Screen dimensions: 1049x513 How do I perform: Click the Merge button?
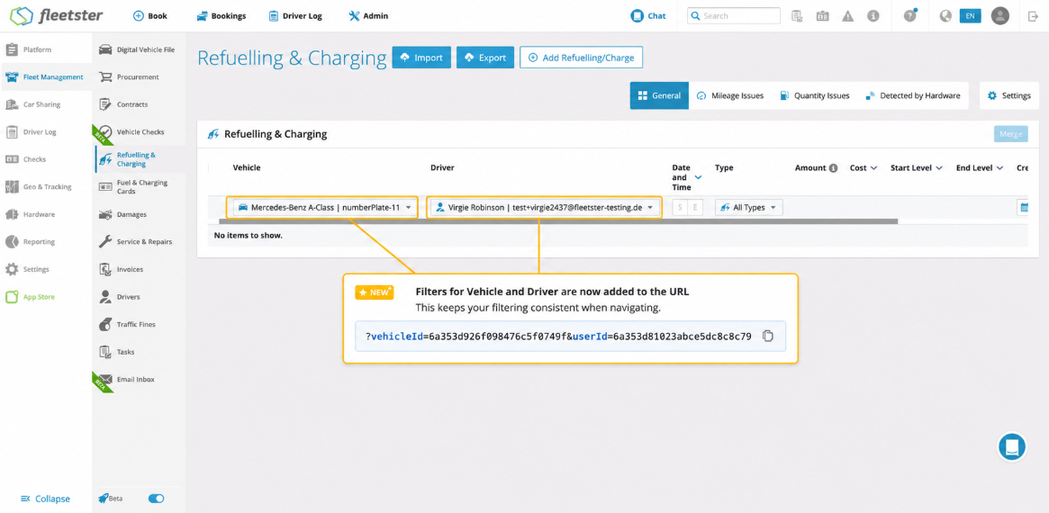click(1010, 134)
